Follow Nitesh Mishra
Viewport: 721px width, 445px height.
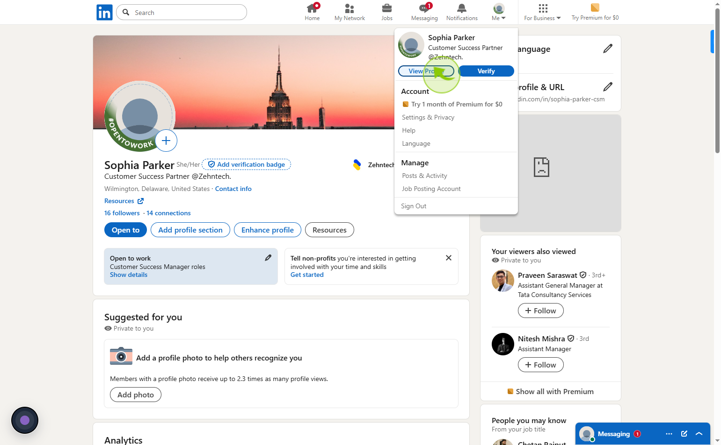tap(540, 365)
